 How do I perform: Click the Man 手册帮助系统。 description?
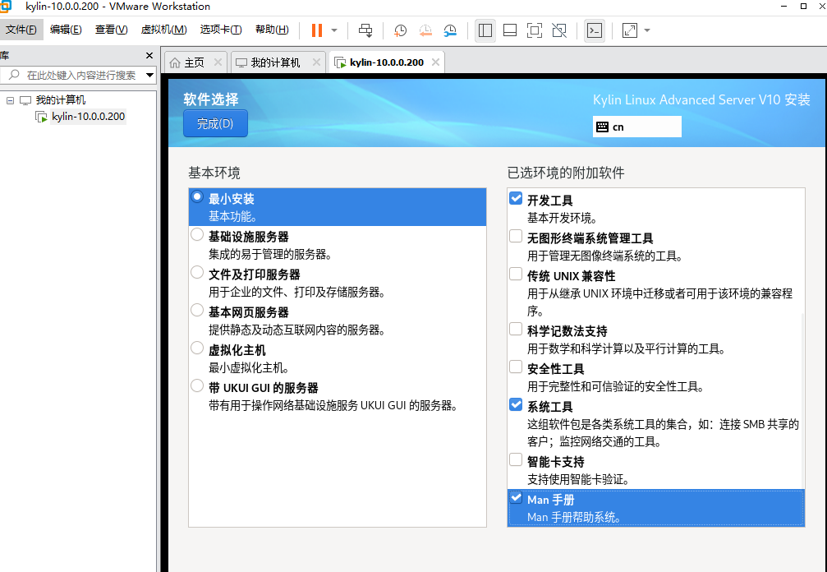click(574, 517)
